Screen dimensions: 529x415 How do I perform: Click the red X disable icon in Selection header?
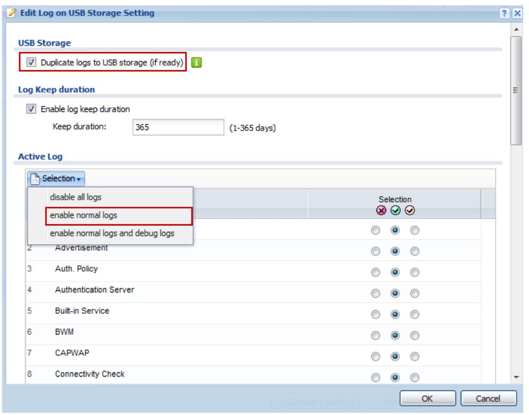pyautogui.click(x=381, y=210)
